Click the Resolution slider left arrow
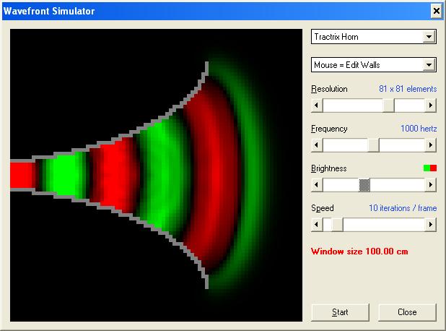 pyautogui.click(x=317, y=106)
